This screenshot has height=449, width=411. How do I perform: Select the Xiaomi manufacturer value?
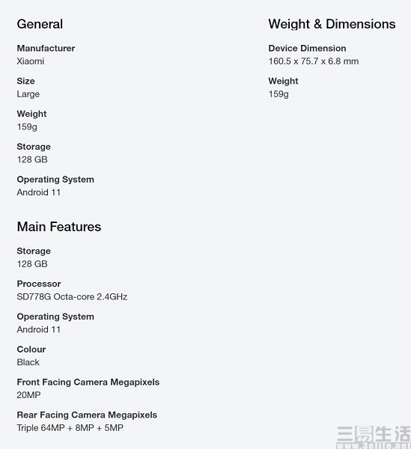point(31,61)
